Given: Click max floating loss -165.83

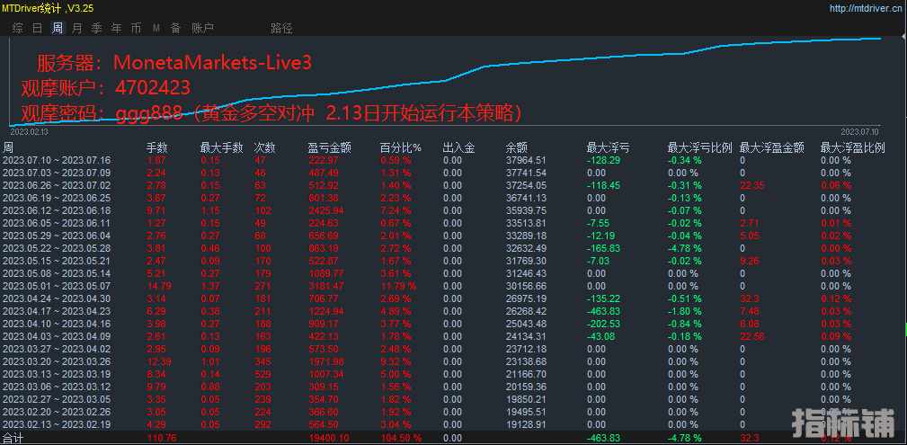Looking at the screenshot, I should [603, 248].
